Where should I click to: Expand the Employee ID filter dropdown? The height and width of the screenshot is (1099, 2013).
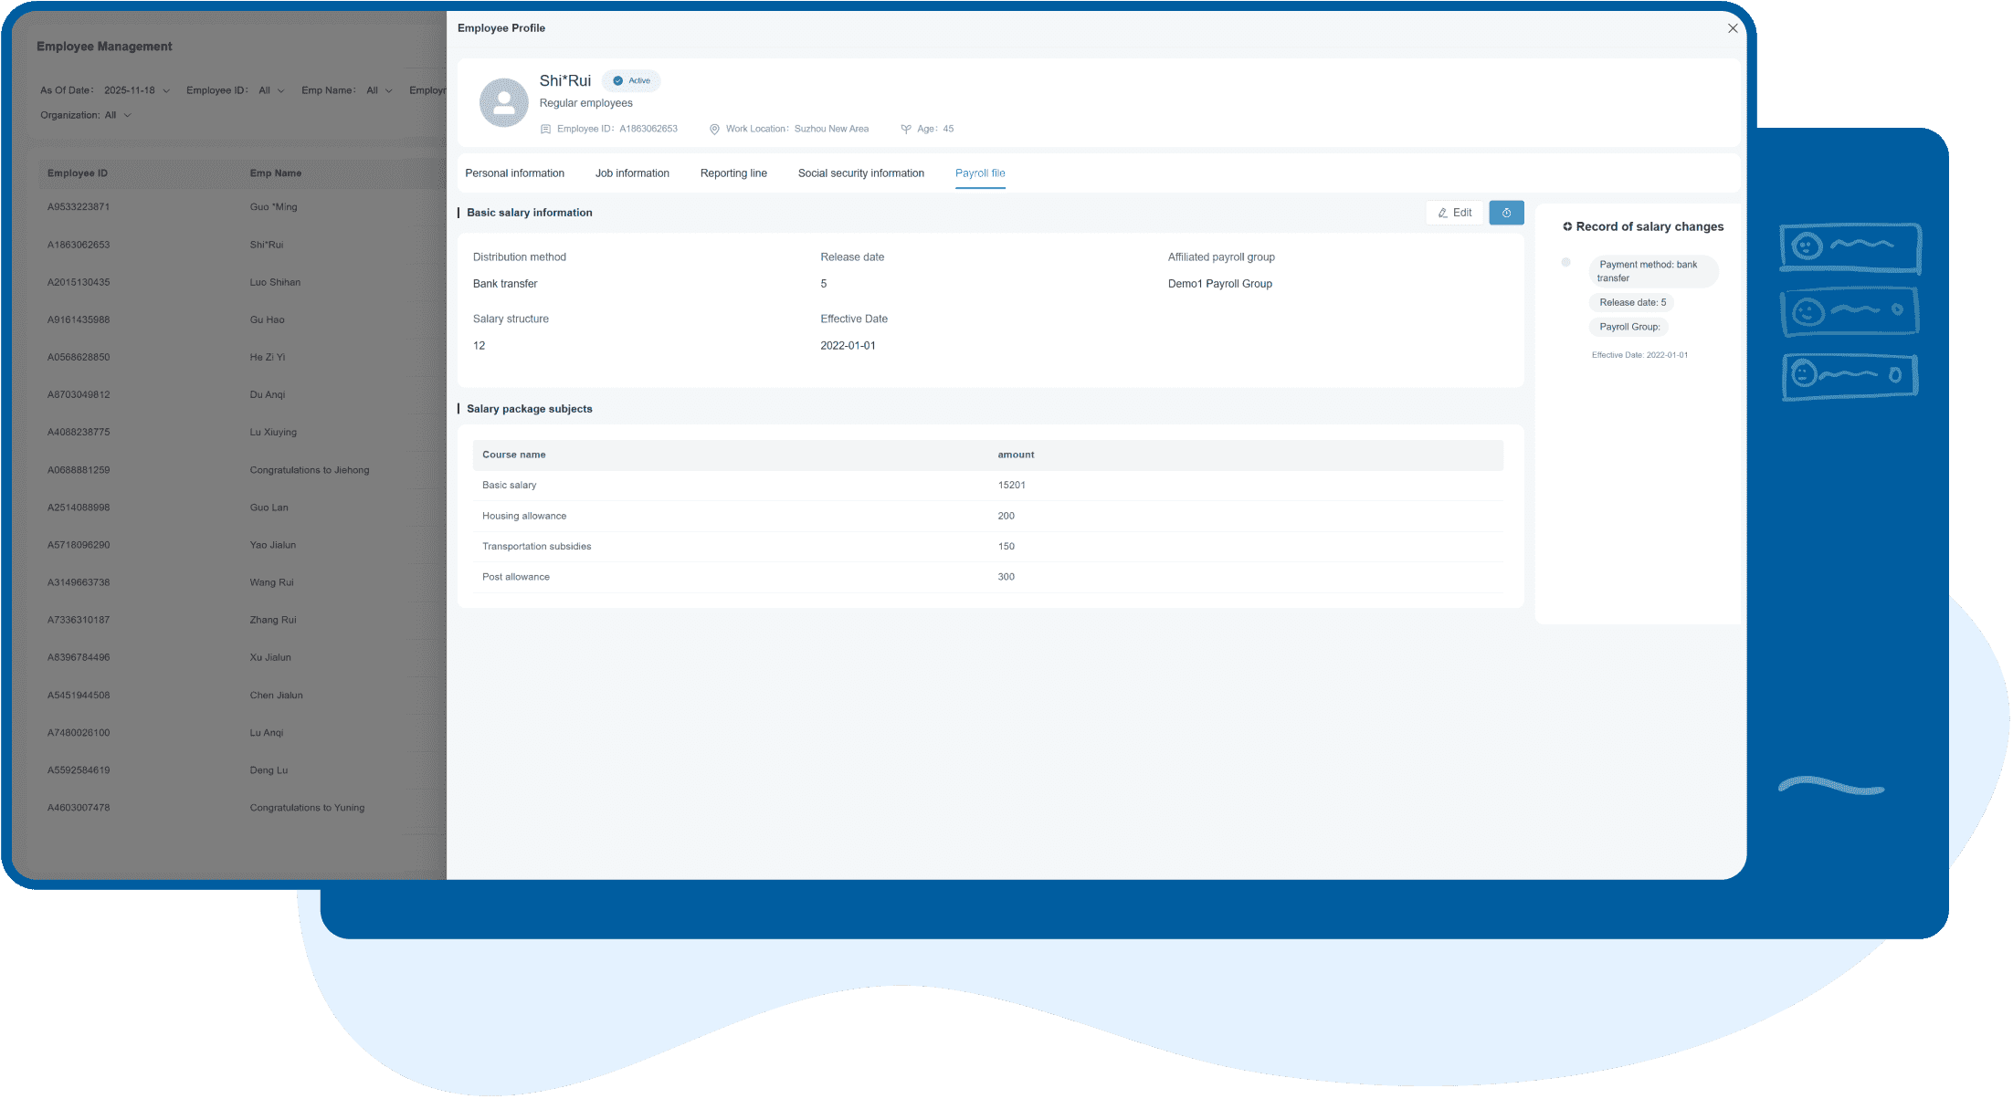(x=270, y=90)
